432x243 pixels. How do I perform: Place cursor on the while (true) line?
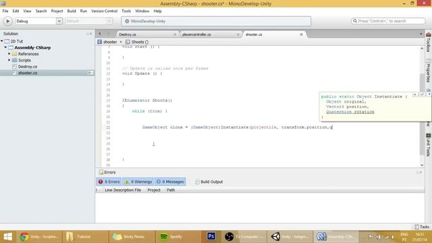(150, 111)
